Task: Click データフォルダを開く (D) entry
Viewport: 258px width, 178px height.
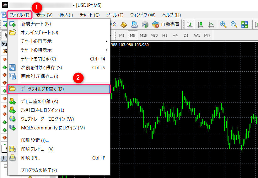Action: click(59, 89)
